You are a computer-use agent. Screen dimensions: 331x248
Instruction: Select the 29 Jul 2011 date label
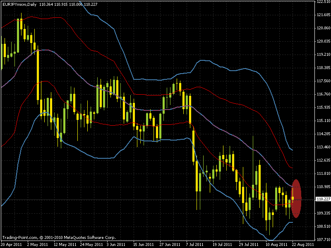[249, 245]
